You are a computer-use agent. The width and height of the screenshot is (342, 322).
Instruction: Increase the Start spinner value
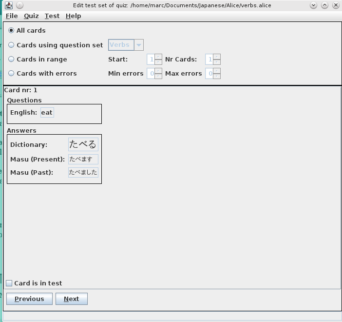(x=158, y=57)
